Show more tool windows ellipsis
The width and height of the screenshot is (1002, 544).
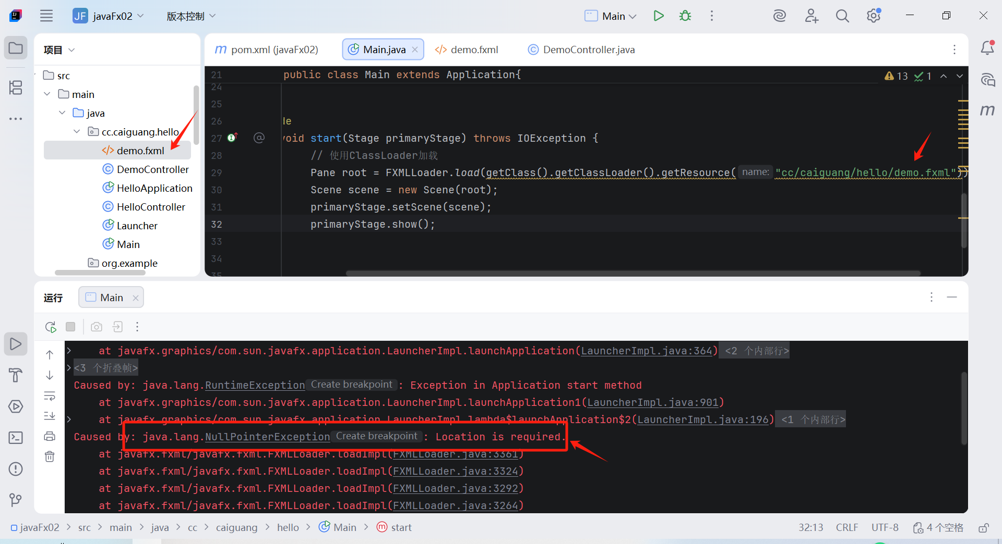point(16,119)
